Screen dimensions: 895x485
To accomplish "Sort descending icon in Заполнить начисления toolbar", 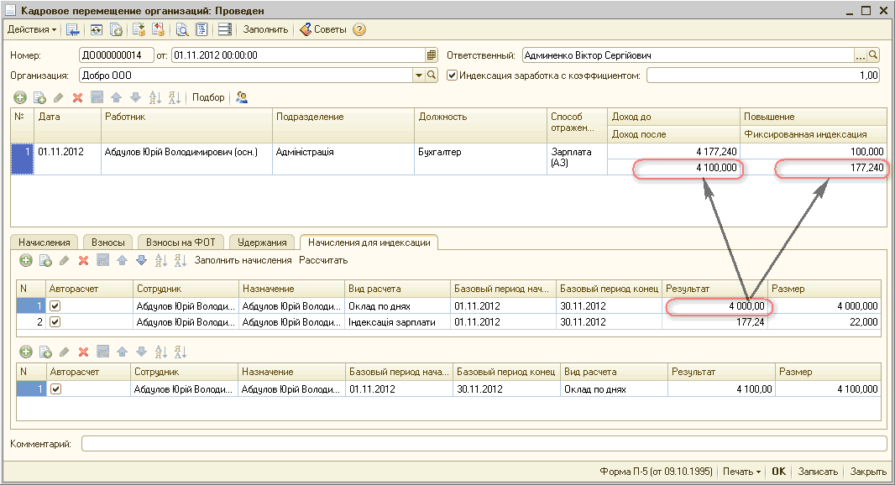I will pos(181,261).
